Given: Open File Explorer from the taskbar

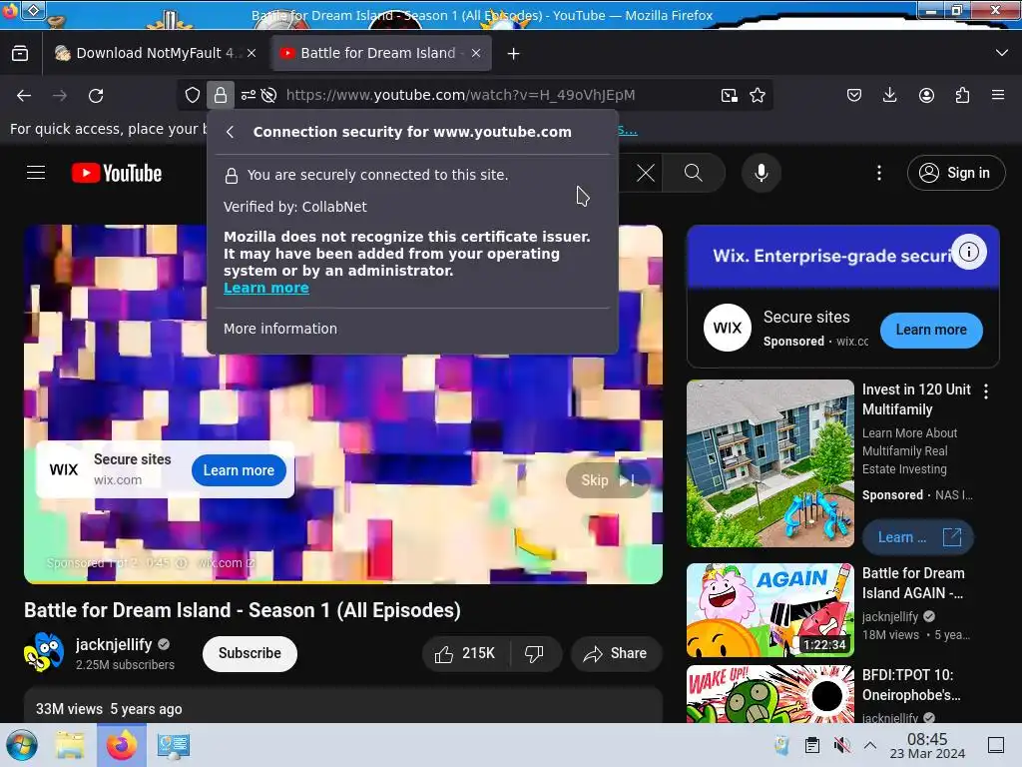Looking at the screenshot, I should coord(70,745).
